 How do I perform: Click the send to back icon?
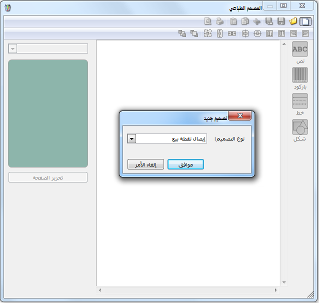pos(182,33)
